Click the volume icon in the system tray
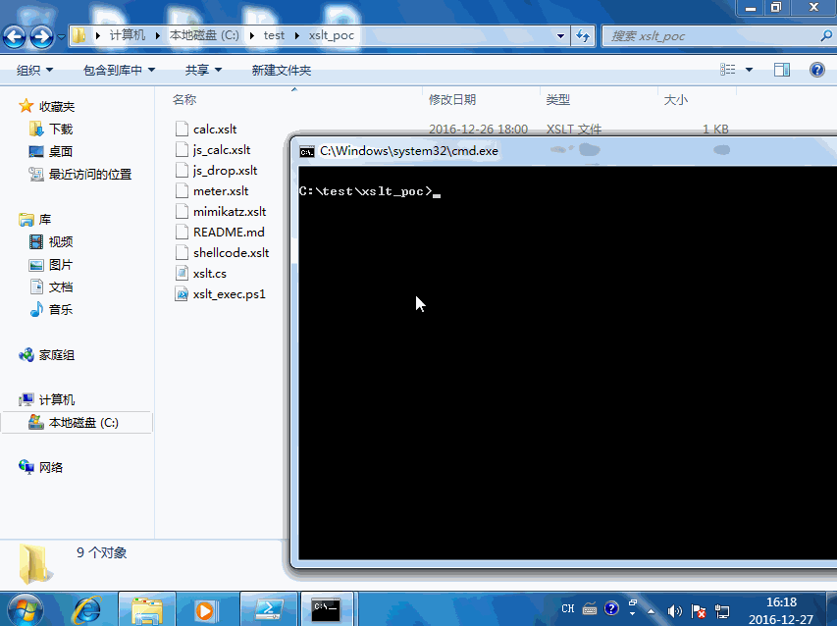Image resolution: width=837 pixels, height=626 pixels. (676, 608)
